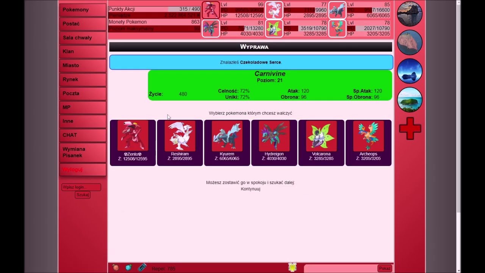Click the yellow flower Pokemon icon in bottom bar
The height and width of the screenshot is (273, 485).
(292, 267)
